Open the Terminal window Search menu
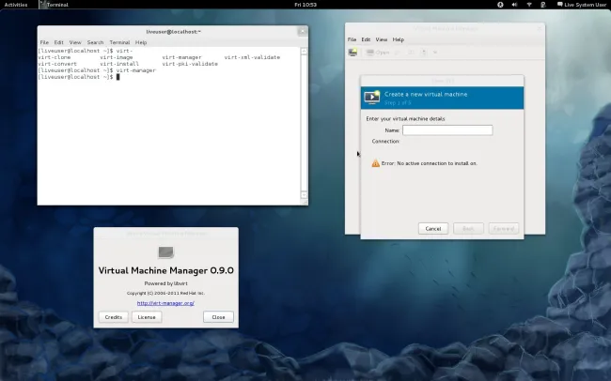 (96, 42)
